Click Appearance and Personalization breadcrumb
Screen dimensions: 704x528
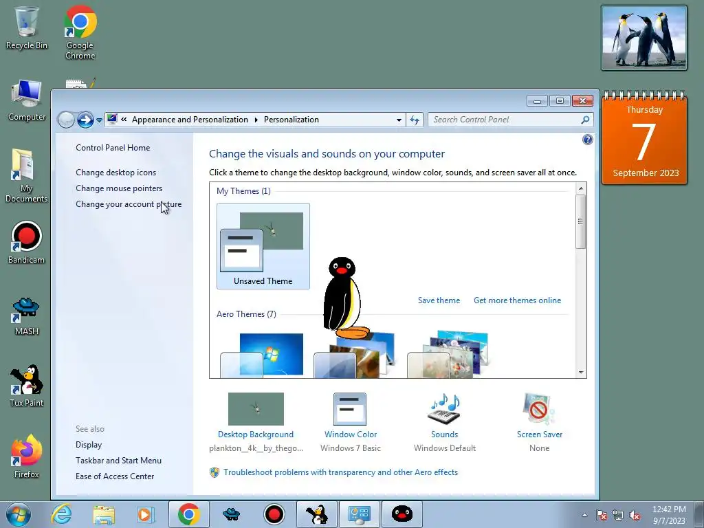(190, 120)
